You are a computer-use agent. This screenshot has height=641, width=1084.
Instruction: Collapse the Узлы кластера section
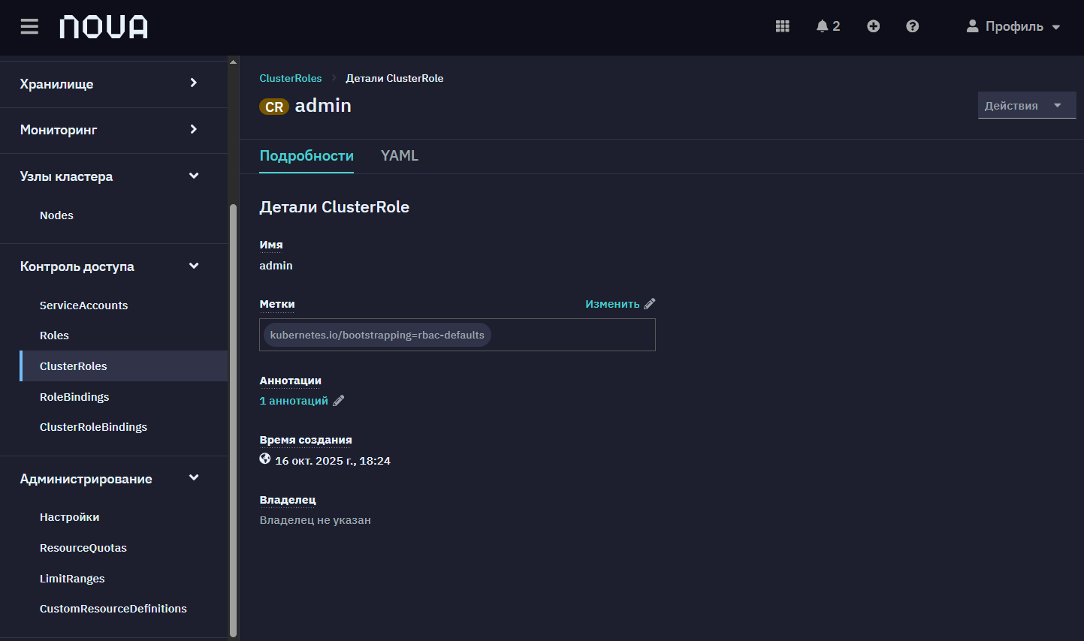point(113,176)
